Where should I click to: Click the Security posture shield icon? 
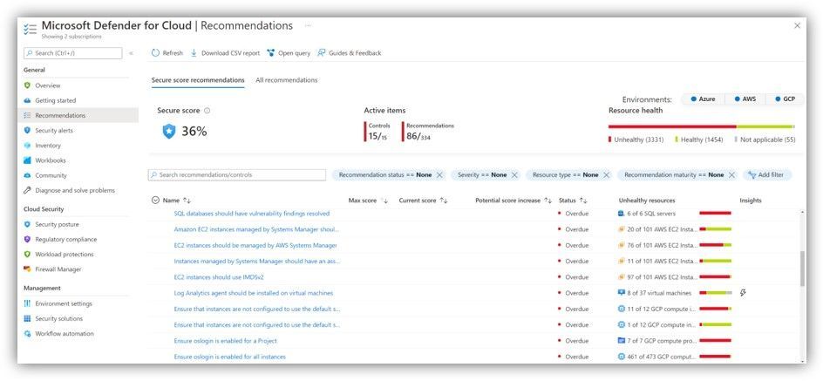[27, 224]
